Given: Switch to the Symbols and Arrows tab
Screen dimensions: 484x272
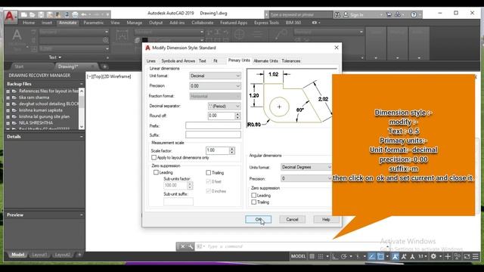Looking at the screenshot, I should [x=178, y=61].
